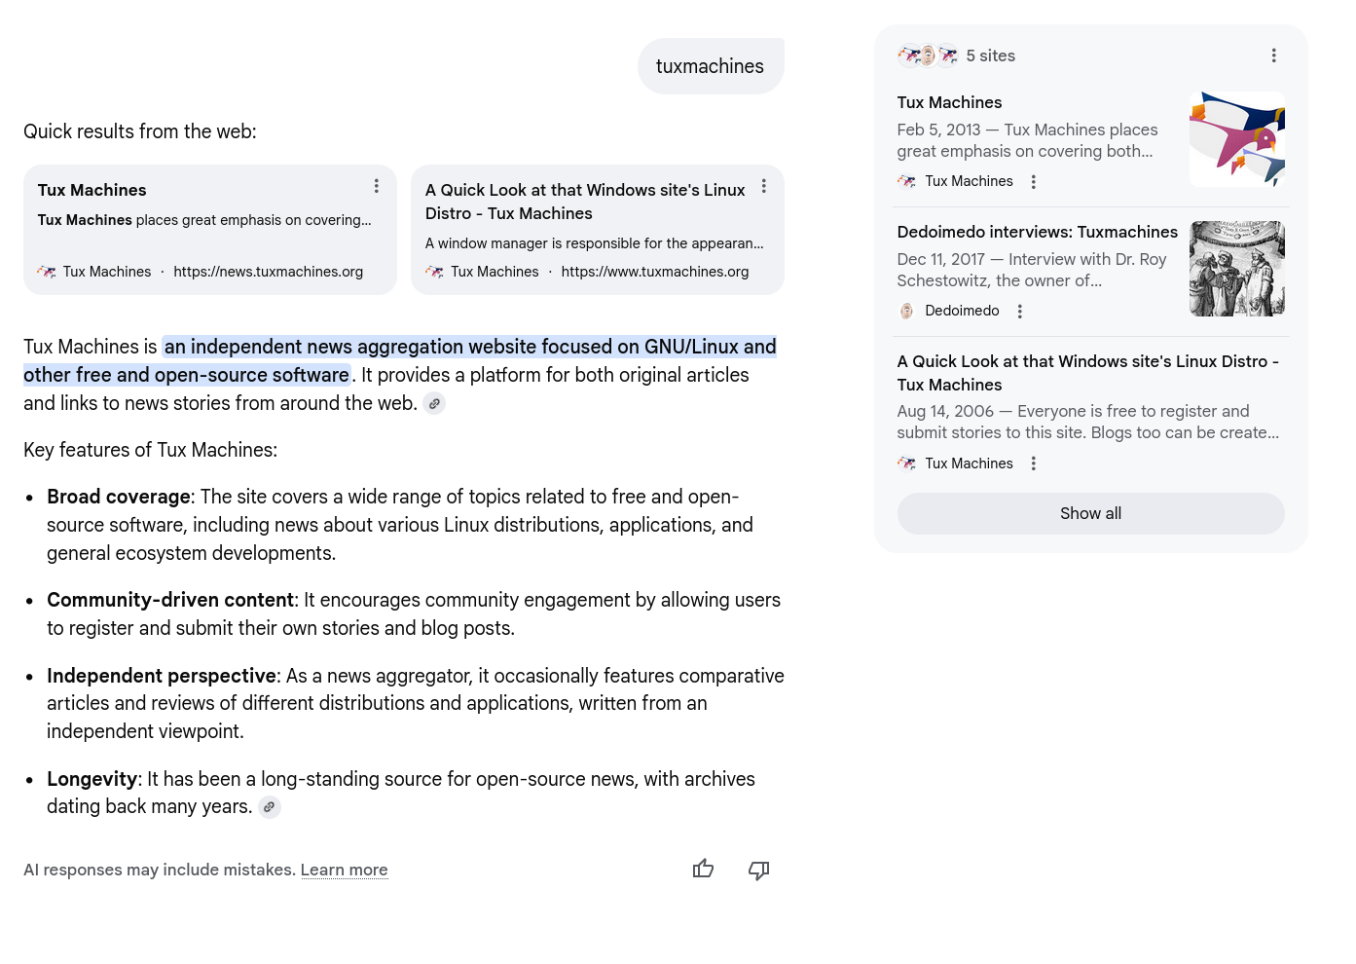Viewport: 1356px width, 964px height.
Task: Click the Tux Machines favicon in the Windows site card
Action: (435, 272)
